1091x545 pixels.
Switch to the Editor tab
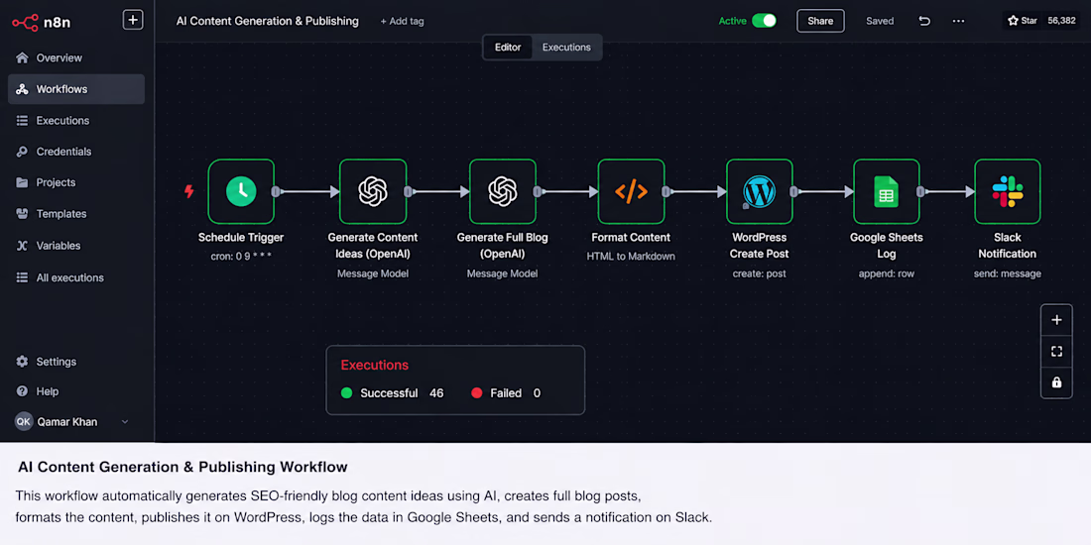(508, 48)
